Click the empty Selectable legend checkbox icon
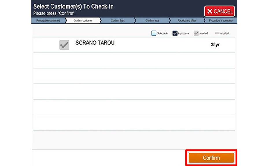The image size is (269, 166). (x=154, y=33)
